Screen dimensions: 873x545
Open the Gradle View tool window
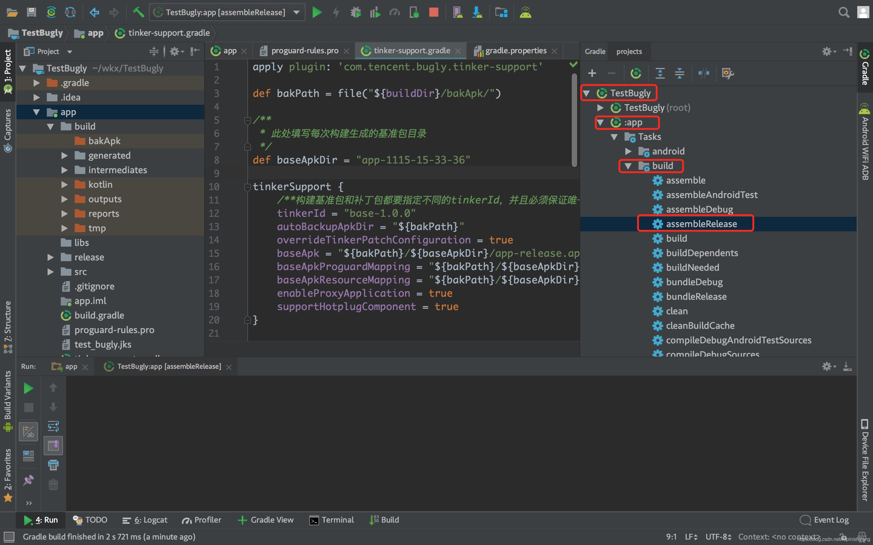click(266, 520)
